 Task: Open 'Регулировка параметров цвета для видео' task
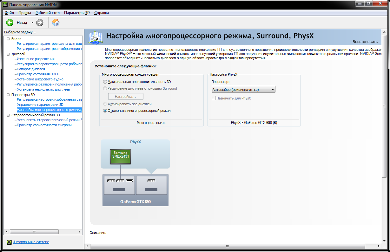coord(50,44)
